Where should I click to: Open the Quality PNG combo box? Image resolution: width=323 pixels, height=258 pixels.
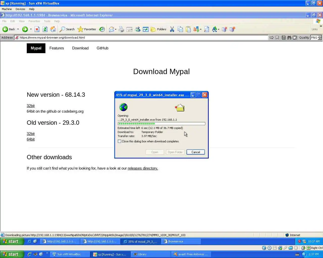point(316,38)
